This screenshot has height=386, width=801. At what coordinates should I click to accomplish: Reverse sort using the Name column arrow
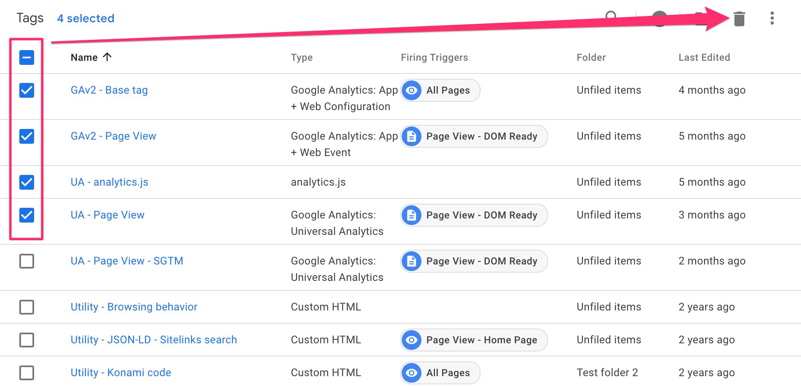[x=107, y=57]
